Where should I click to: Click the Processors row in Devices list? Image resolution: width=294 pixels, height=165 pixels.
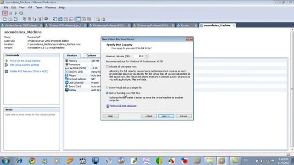click(x=83, y=64)
